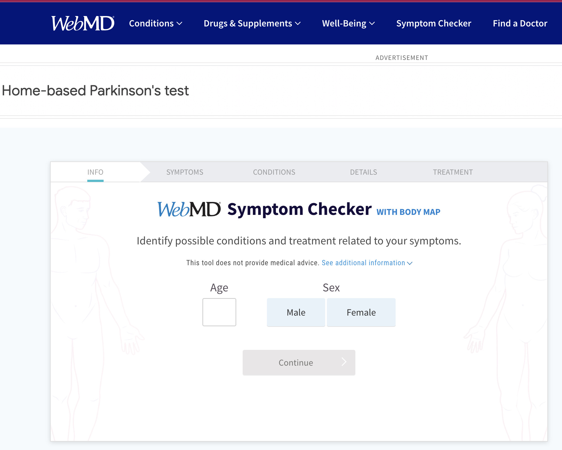Screen dimensions: 562x450
Task: Click the WebMD logo in the navigation bar
Action: tap(82, 23)
